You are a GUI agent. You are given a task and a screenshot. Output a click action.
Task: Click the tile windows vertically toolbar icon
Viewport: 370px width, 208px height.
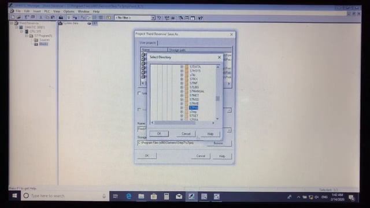click(x=193, y=18)
